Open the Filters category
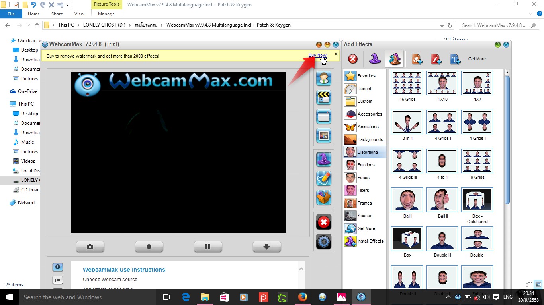The width and height of the screenshot is (544, 305). click(x=364, y=190)
